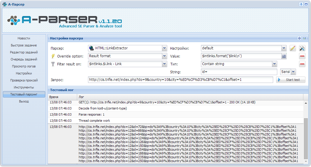Click the result link with id=88
The height and width of the screenshot is (167, 311).
187,131
